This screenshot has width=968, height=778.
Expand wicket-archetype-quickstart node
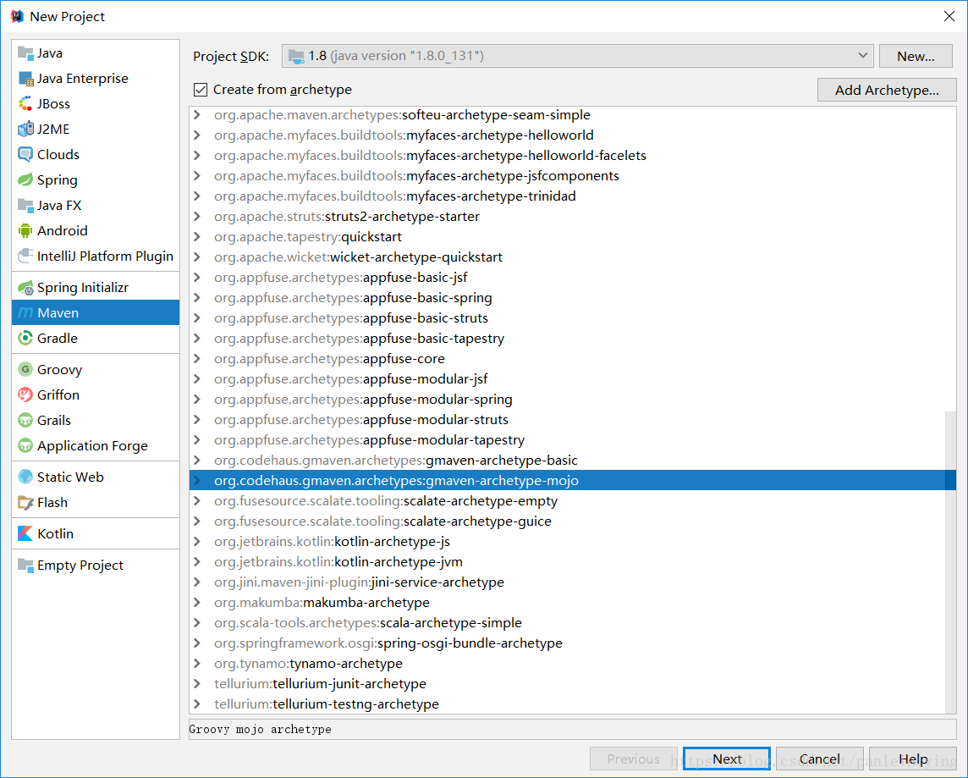pyautogui.click(x=197, y=257)
